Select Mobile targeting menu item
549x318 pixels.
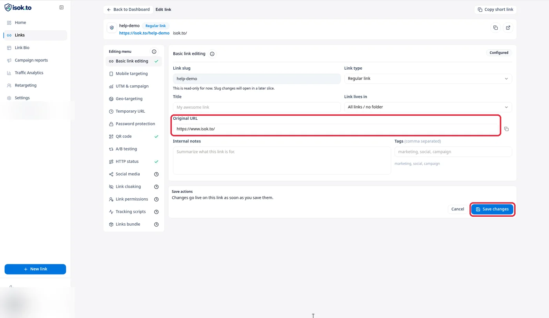tap(134, 74)
